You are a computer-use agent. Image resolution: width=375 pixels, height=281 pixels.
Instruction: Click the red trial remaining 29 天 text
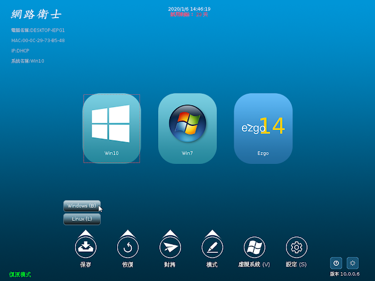(x=189, y=14)
